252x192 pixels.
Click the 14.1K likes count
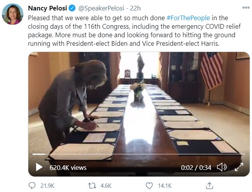click(x=163, y=186)
